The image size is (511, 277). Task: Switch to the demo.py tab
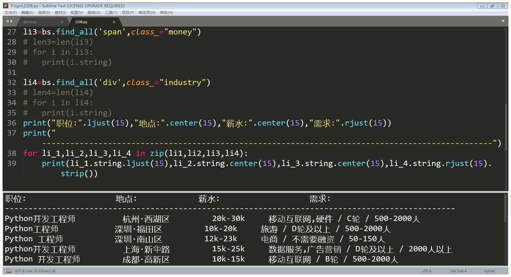(30, 22)
